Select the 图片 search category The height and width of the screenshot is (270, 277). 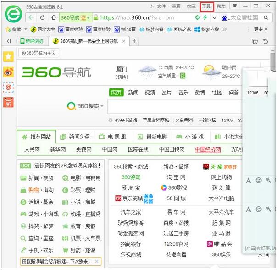[x=166, y=93]
